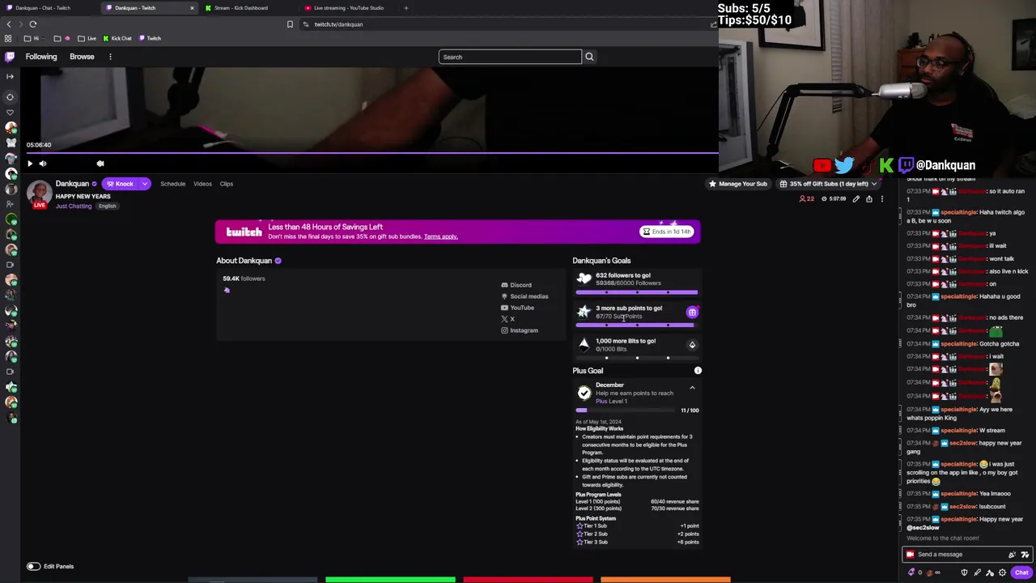The image size is (1036, 583).
Task: Click the gift icon on sub goal
Action: point(692,313)
